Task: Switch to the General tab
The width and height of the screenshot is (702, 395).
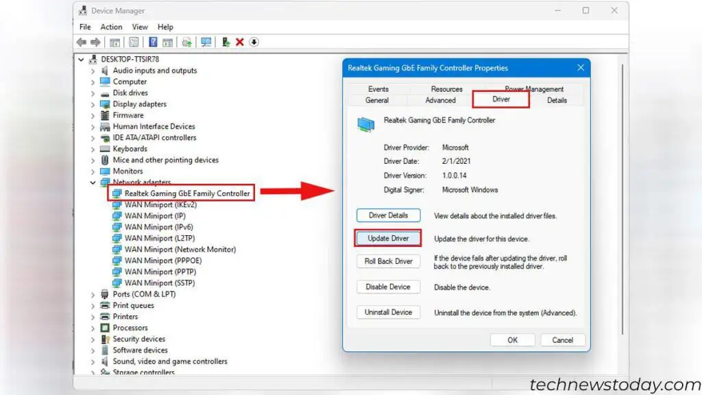Action: coord(376,100)
